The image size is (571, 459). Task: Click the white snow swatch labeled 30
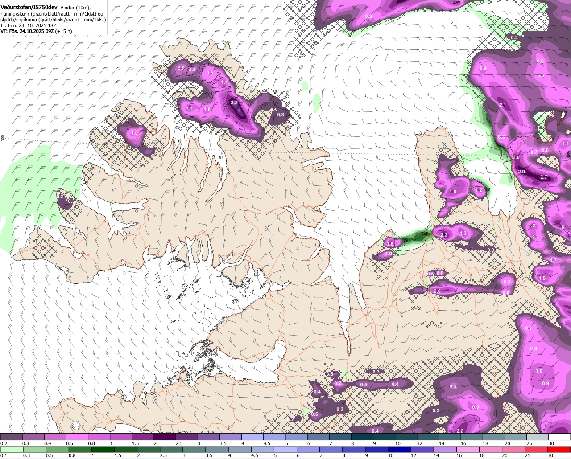click(560, 437)
